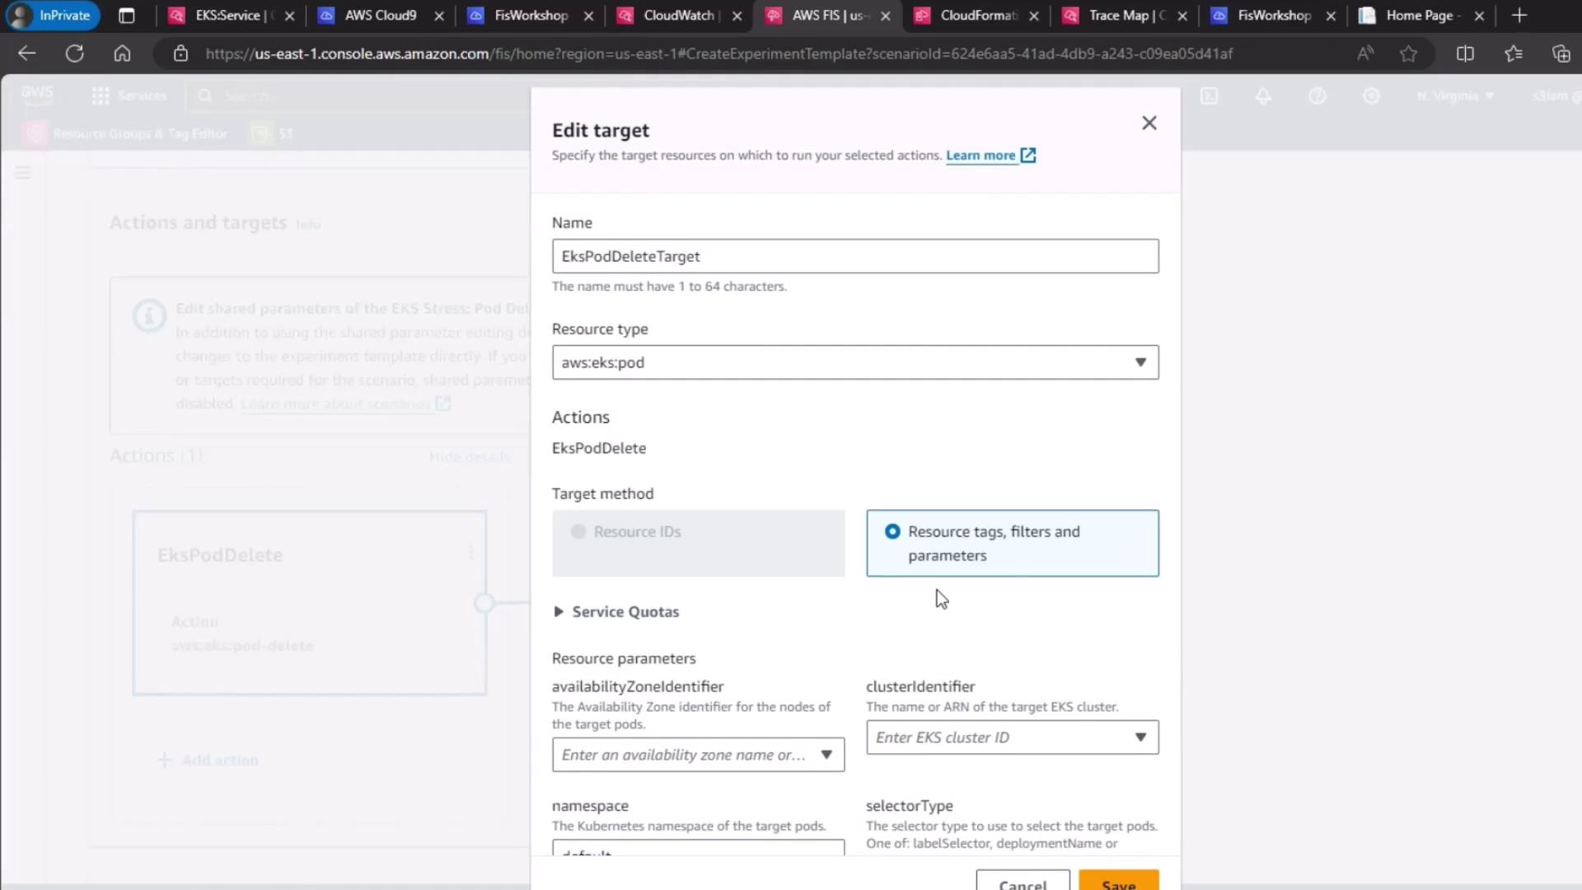The width and height of the screenshot is (1582, 890).
Task: Click the Name input field
Action: point(854,256)
